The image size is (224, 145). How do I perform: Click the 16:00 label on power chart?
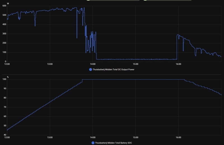click(x=178, y=64)
